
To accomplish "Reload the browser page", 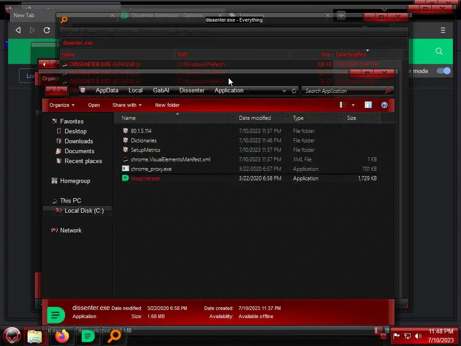I will (x=47, y=30).
